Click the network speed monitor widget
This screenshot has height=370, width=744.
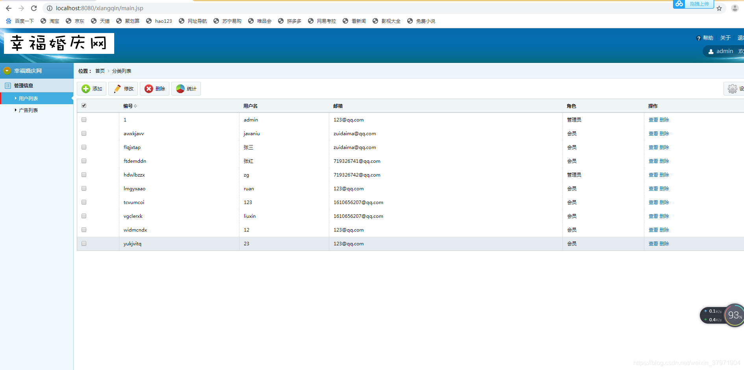coord(722,315)
